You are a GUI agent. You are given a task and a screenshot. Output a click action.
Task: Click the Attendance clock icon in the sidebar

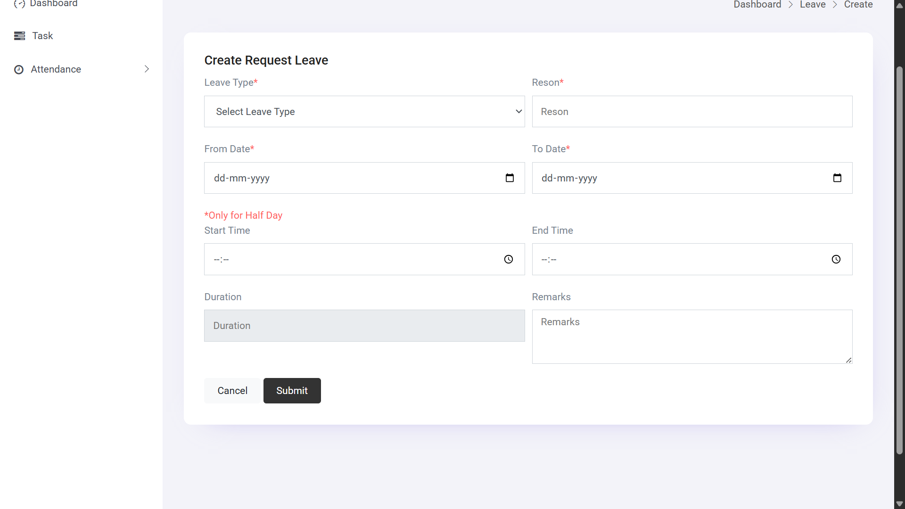pos(19,69)
